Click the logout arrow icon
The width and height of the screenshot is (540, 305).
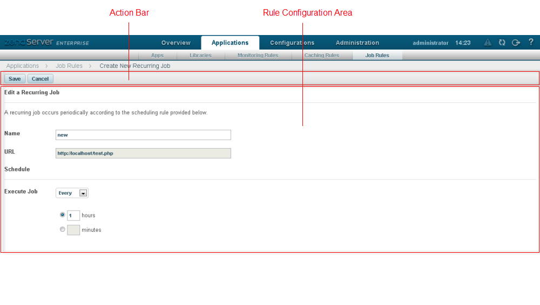[516, 43]
